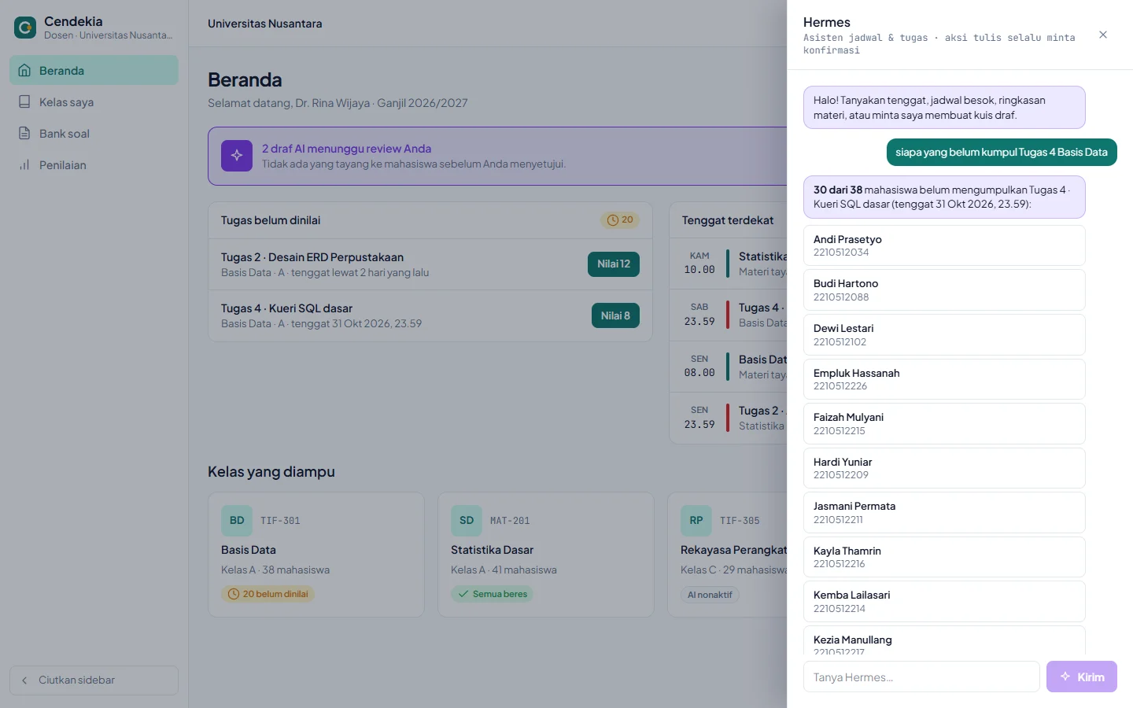
Task: Open Bank soal in the sidebar
Action: click(x=94, y=133)
